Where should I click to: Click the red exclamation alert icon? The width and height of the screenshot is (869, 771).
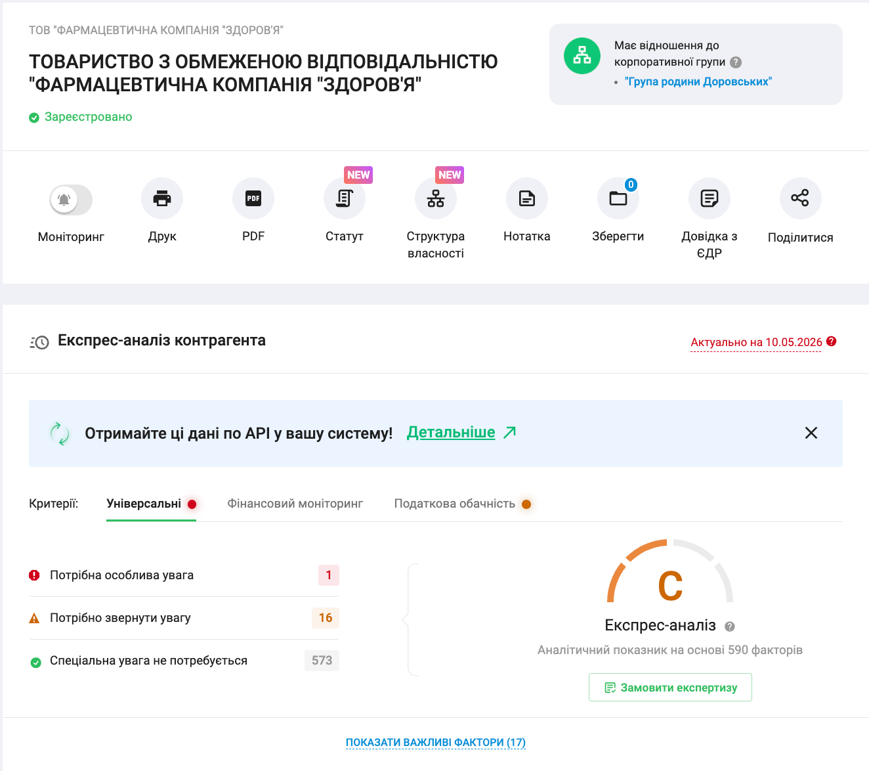point(35,575)
